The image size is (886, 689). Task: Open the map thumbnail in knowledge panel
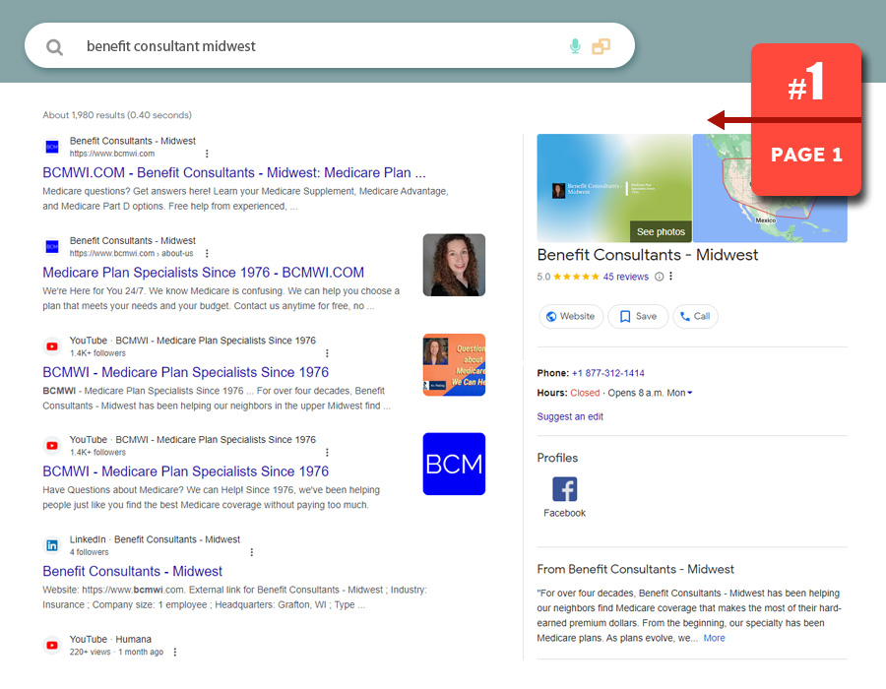pos(770,188)
